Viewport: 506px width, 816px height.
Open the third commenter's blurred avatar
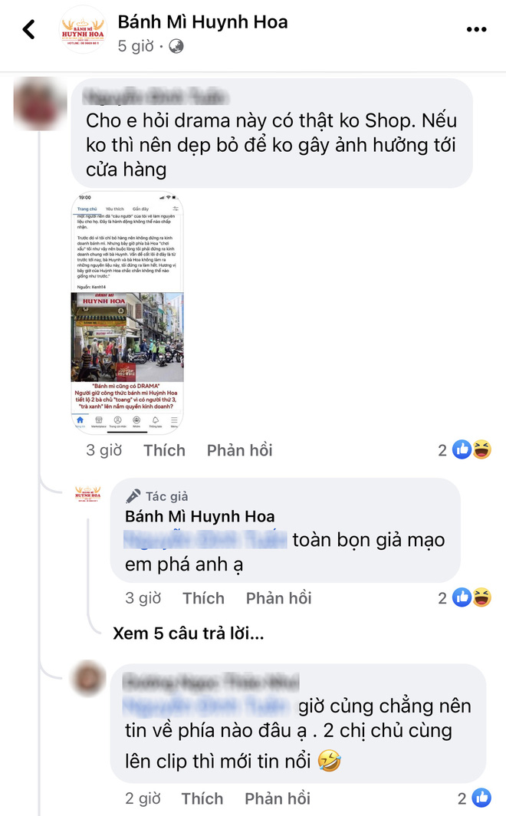pos(89,678)
